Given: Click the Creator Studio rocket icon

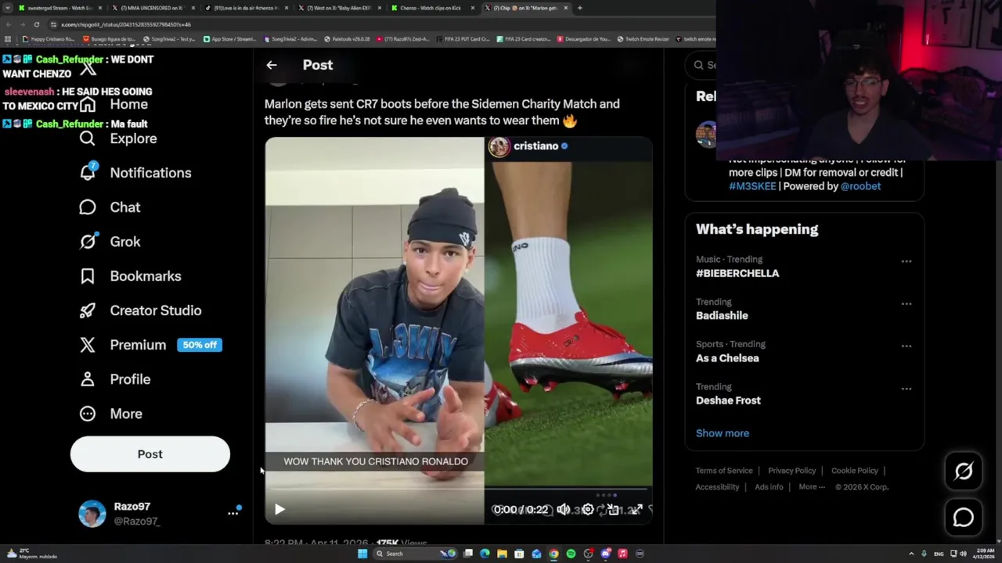Looking at the screenshot, I should [x=88, y=310].
